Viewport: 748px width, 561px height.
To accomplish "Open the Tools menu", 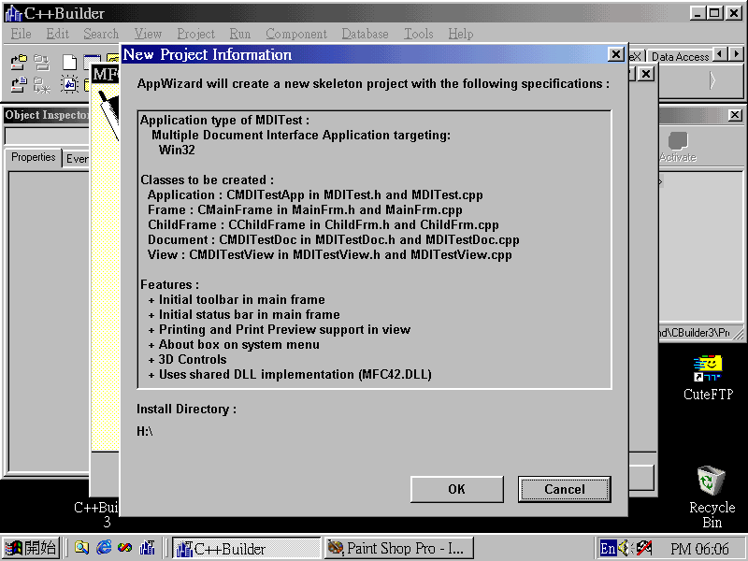I will 419,34.
